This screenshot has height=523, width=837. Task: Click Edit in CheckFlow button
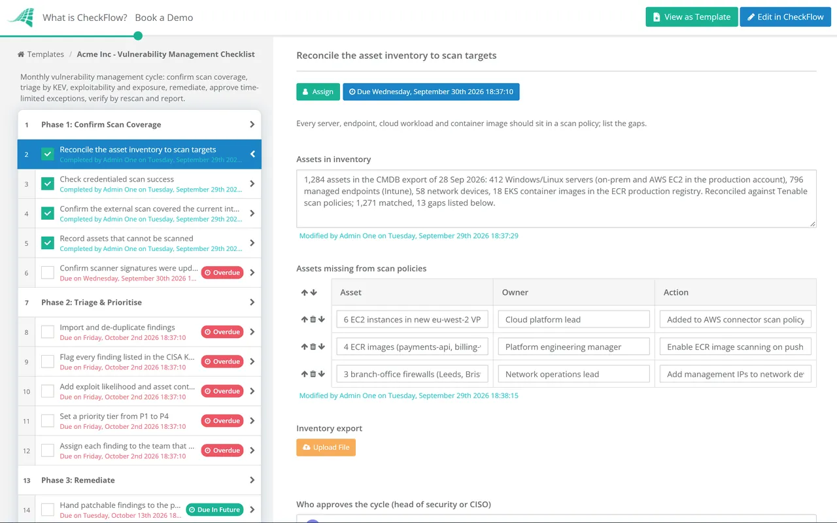point(785,17)
